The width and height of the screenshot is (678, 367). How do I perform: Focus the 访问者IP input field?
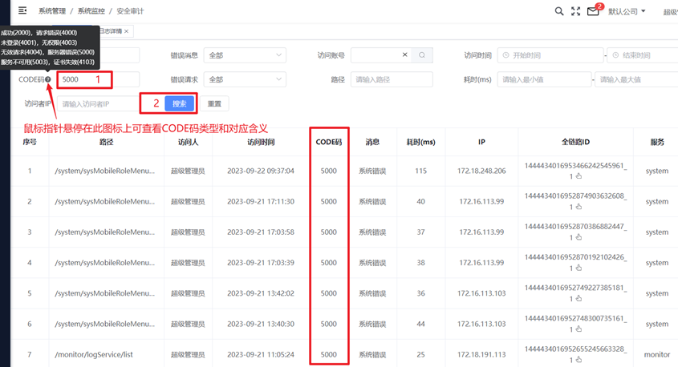coord(98,103)
